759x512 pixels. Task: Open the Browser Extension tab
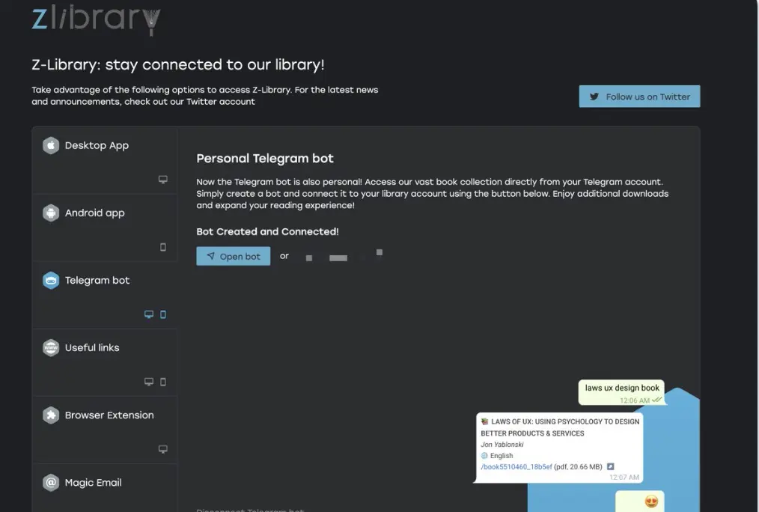(109, 415)
